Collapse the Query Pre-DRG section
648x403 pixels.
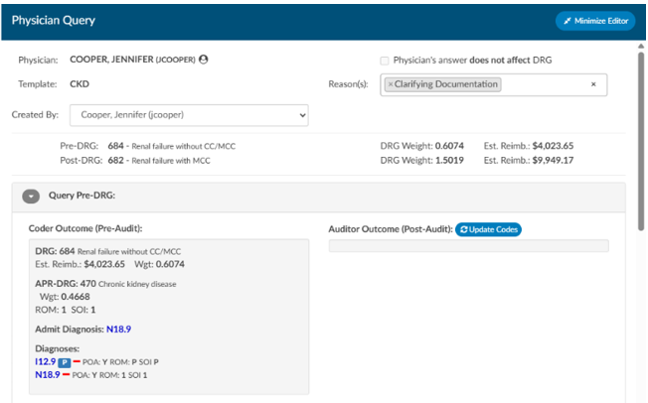(31, 197)
